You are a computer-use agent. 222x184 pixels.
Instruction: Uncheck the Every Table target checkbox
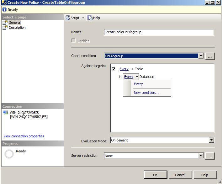point(114,69)
